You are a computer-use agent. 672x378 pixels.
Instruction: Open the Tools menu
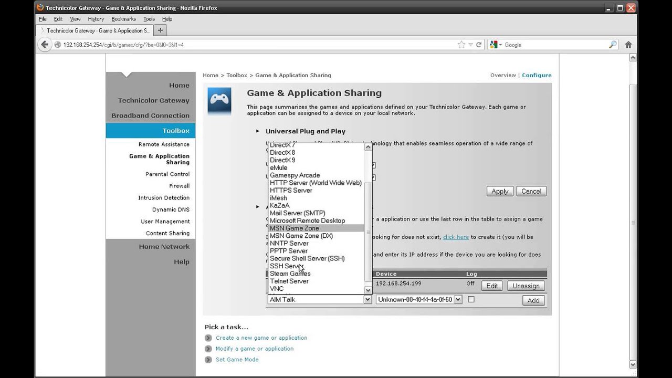click(x=149, y=19)
